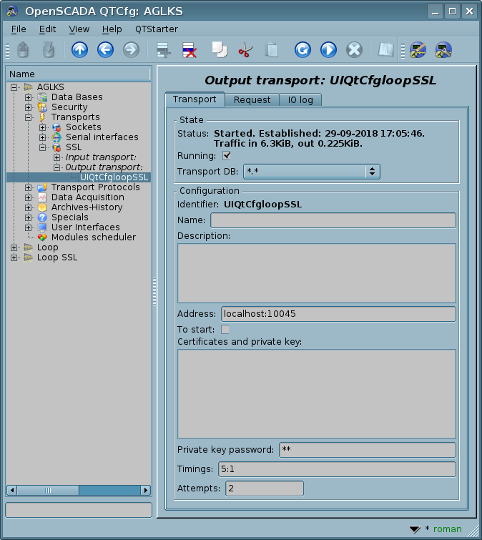
Task: Click the tree scrollbar left arrow
Action: (11, 490)
